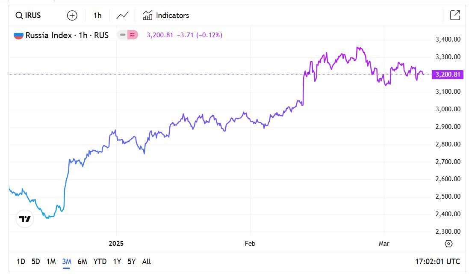Viewport: 469px width, 277px height.
Task: Select the chart type line icon
Action: (122, 15)
